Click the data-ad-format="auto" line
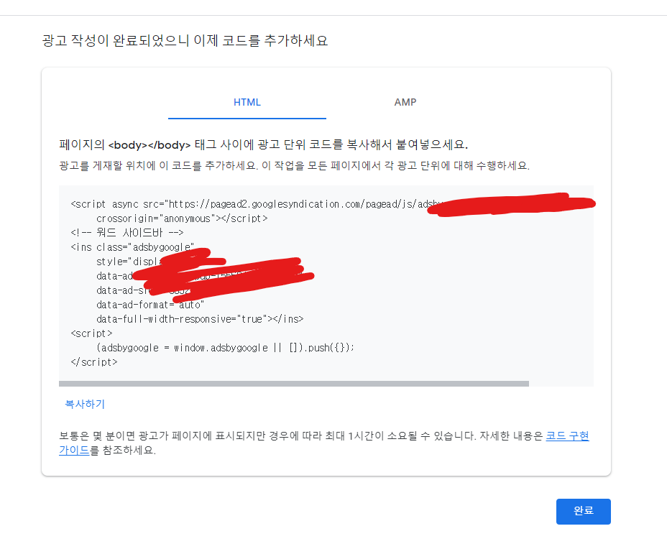Screen dimensions: 667x544 [x=150, y=305]
